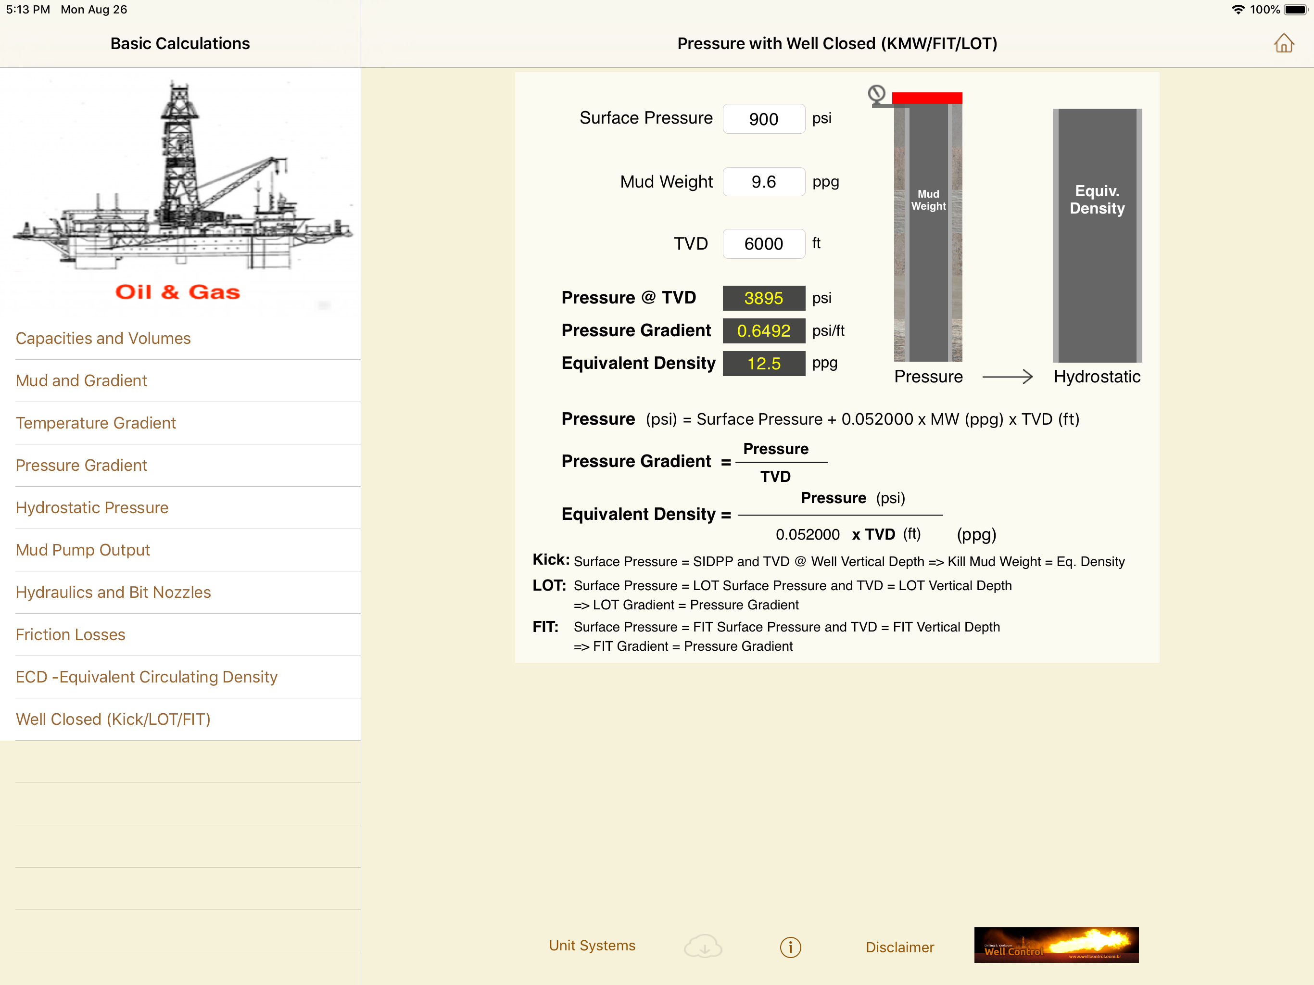Select ECD -Equivalent Circulating Density

point(147,677)
